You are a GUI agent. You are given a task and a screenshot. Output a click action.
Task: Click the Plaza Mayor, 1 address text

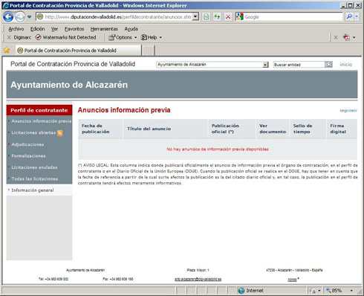[x=198, y=270]
